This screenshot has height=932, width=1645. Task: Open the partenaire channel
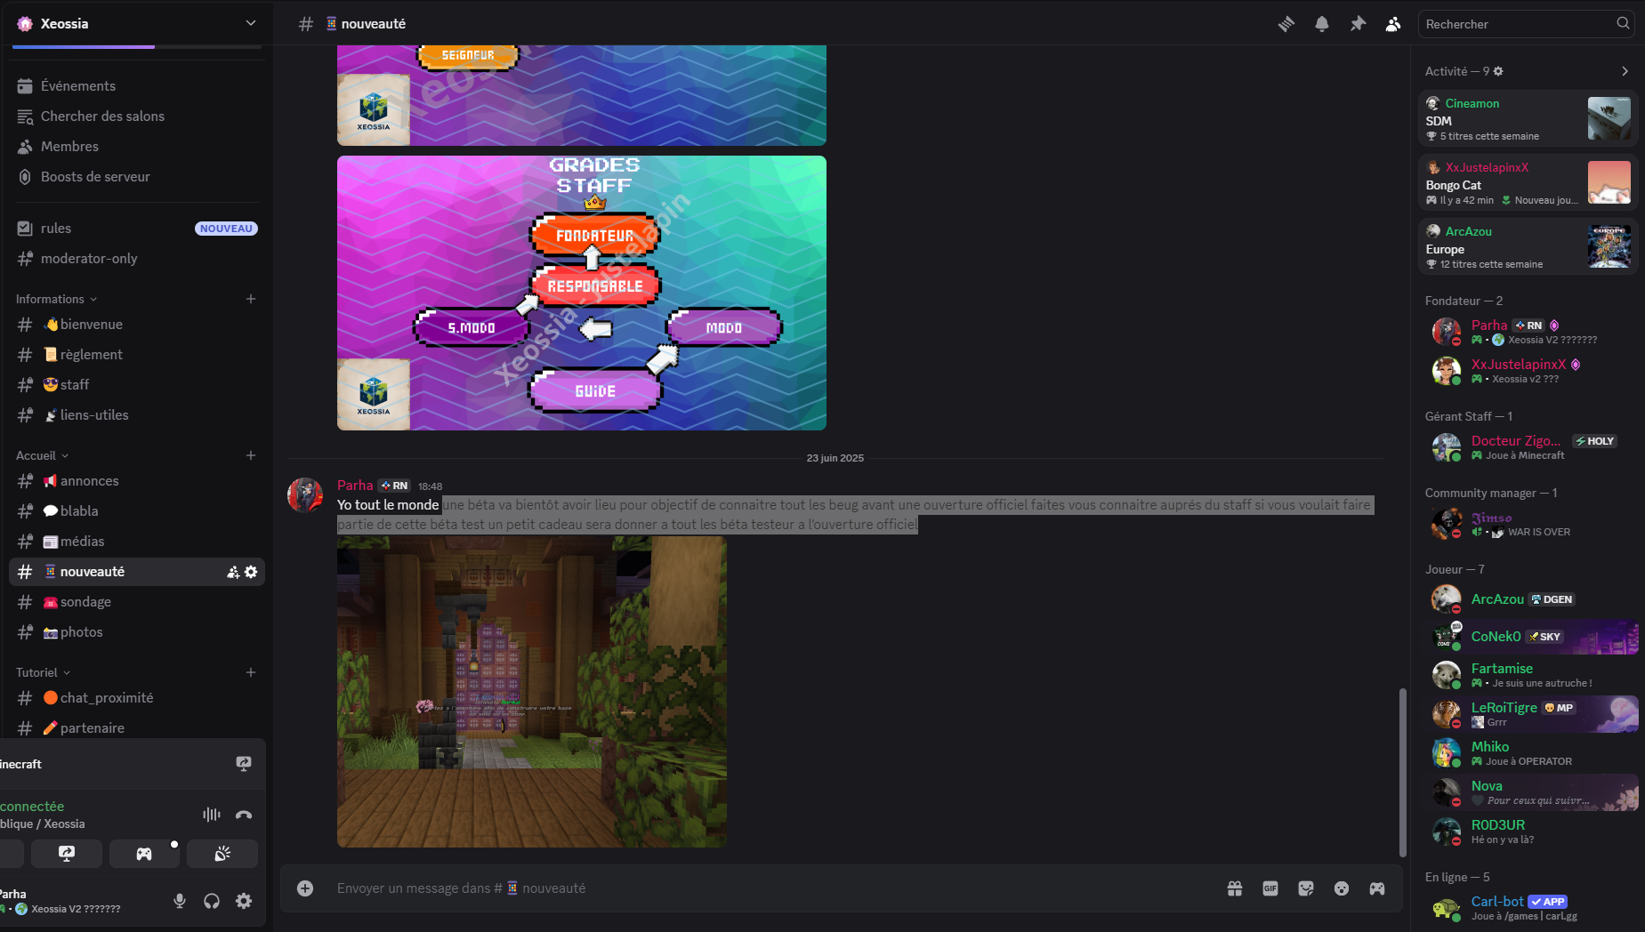click(137, 728)
